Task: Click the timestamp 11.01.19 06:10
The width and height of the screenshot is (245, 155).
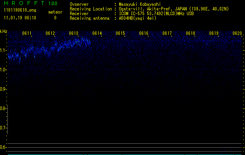Action: (20, 18)
